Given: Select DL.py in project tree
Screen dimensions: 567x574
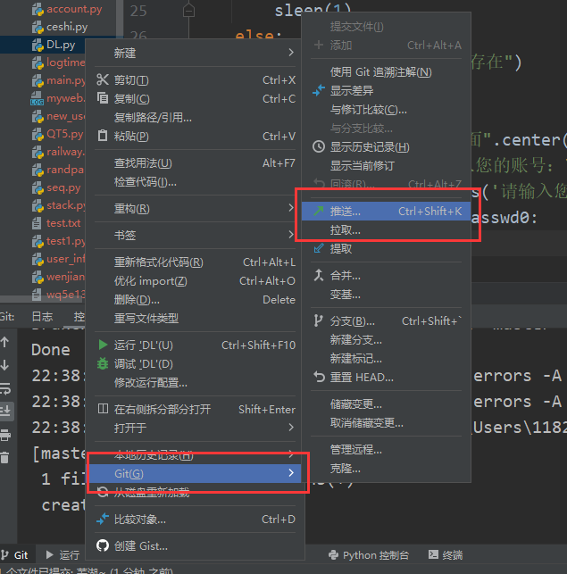Looking at the screenshot, I should [61, 45].
